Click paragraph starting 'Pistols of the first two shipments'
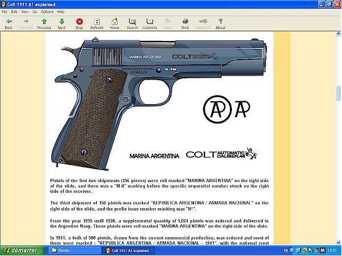 (160, 186)
